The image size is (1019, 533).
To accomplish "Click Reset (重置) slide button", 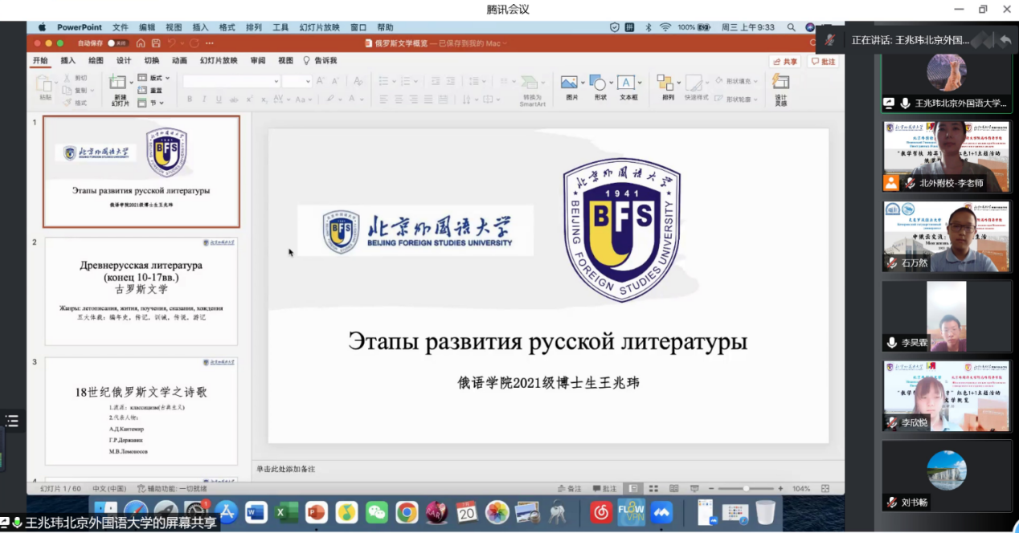I will click(150, 91).
